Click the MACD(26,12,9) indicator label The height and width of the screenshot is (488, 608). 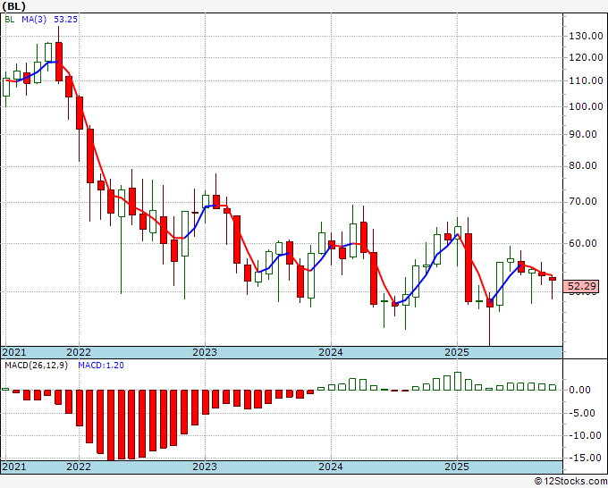[36, 366]
